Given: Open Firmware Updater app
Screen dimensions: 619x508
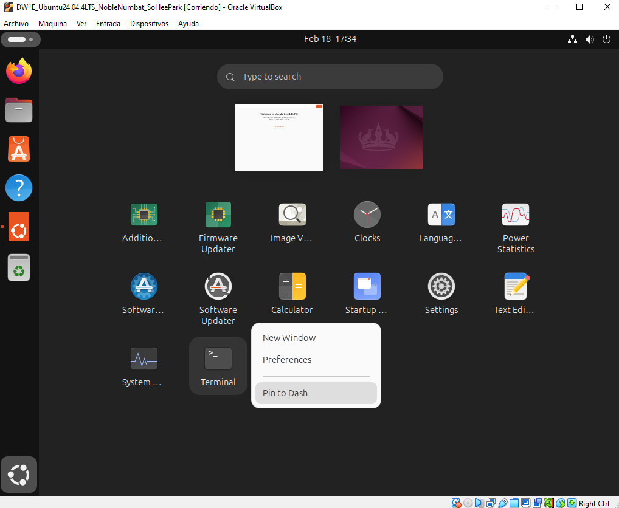Looking at the screenshot, I should (218, 215).
